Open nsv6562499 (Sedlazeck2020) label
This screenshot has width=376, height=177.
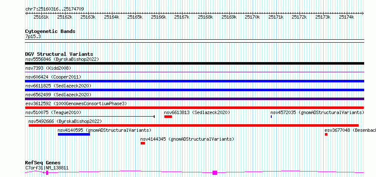[x=58, y=95]
